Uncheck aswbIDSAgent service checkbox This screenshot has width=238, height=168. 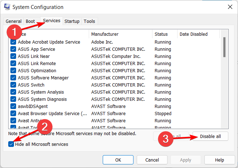(x=13, y=107)
